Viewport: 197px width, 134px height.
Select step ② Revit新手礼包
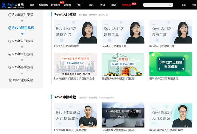[21, 28]
